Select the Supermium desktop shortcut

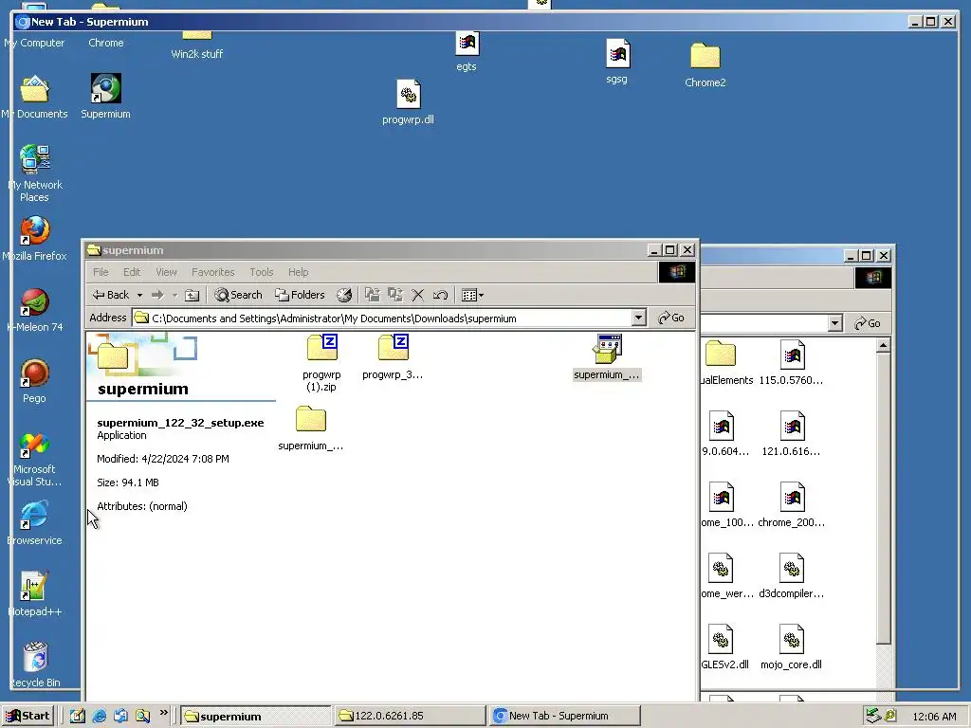click(x=106, y=96)
